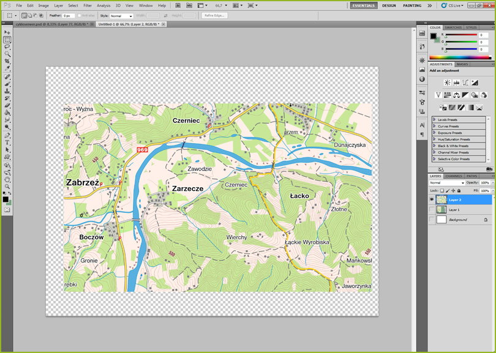Launch Adobe Bridge from the application bar
Image resolution: width=496 pixels, height=353 pixels.
pyautogui.click(x=178, y=6)
